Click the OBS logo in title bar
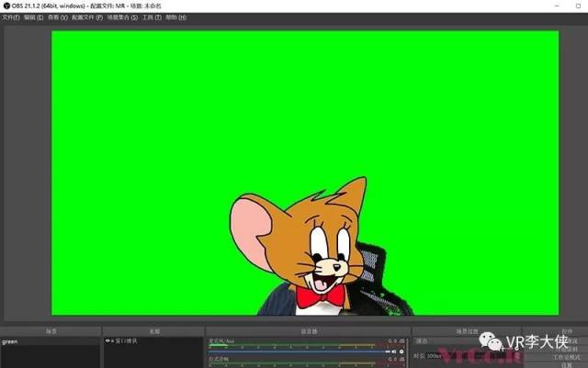This screenshot has height=368, width=588. pyautogui.click(x=6, y=6)
